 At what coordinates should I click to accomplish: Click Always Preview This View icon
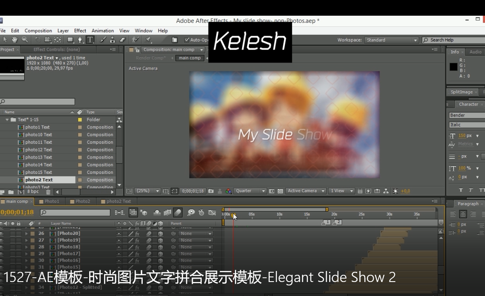(x=129, y=191)
